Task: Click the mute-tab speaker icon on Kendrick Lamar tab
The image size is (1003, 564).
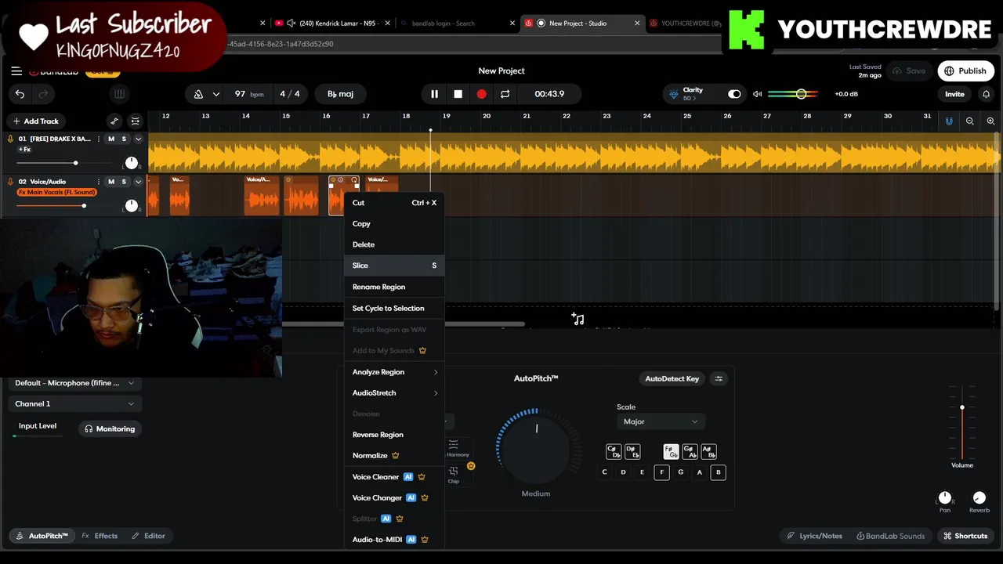Action: pyautogui.click(x=291, y=23)
